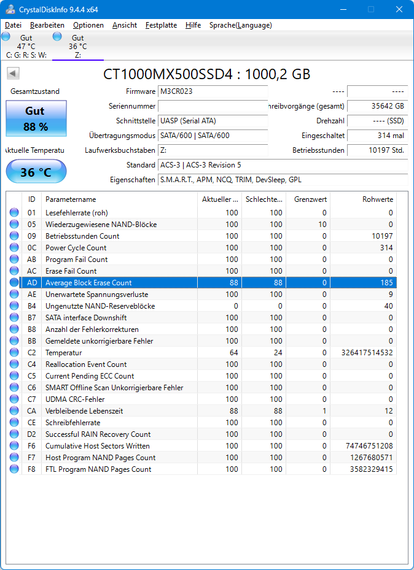Image resolution: width=414 pixels, height=570 pixels.
Task: Click total writes value 35642 GB
Action: tap(378, 106)
